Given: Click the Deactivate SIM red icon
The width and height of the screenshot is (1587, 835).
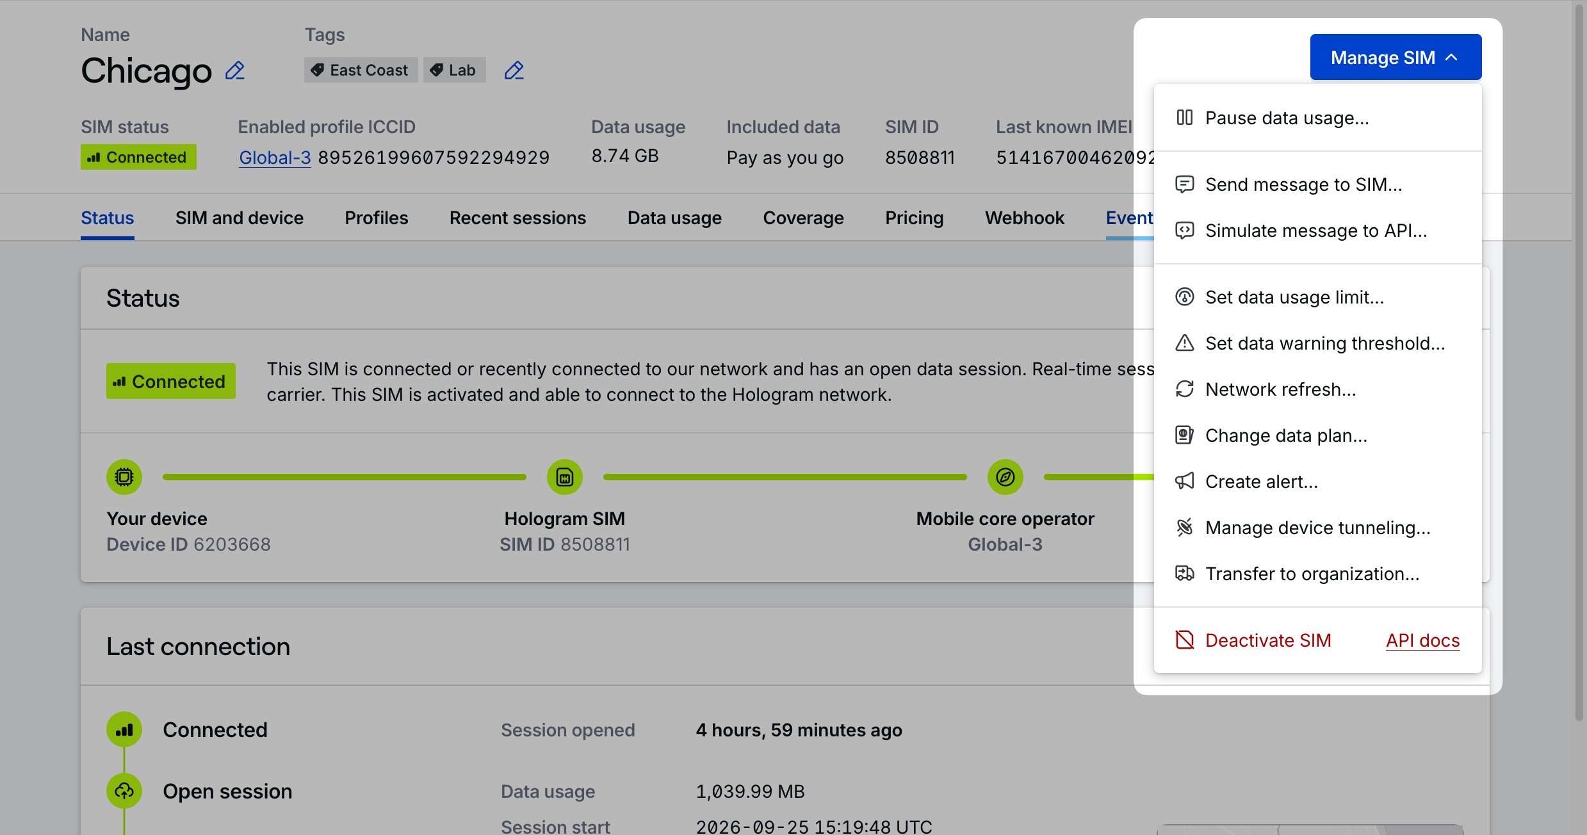Looking at the screenshot, I should pos(1184,640).
